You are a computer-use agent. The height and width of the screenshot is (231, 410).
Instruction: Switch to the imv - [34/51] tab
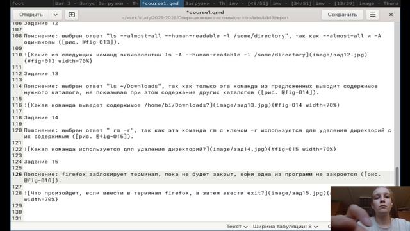pos(292,3)
